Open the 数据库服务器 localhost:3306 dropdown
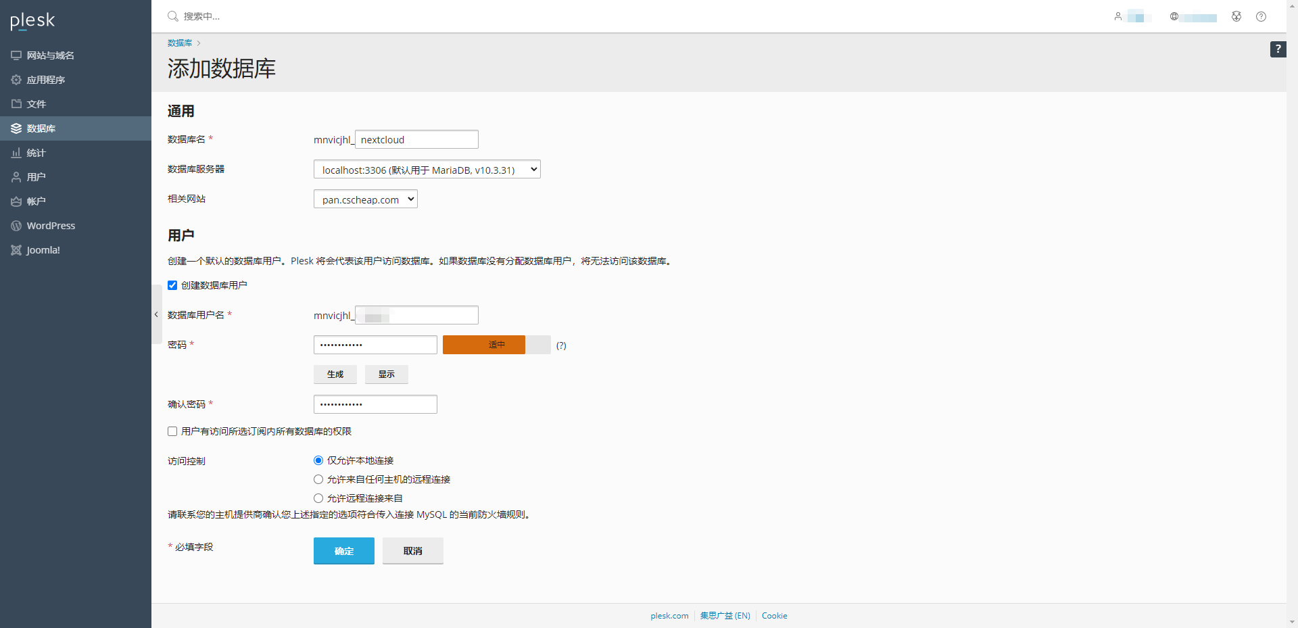Viewport: 1298px width, 628px height. [x=427, y=169]
